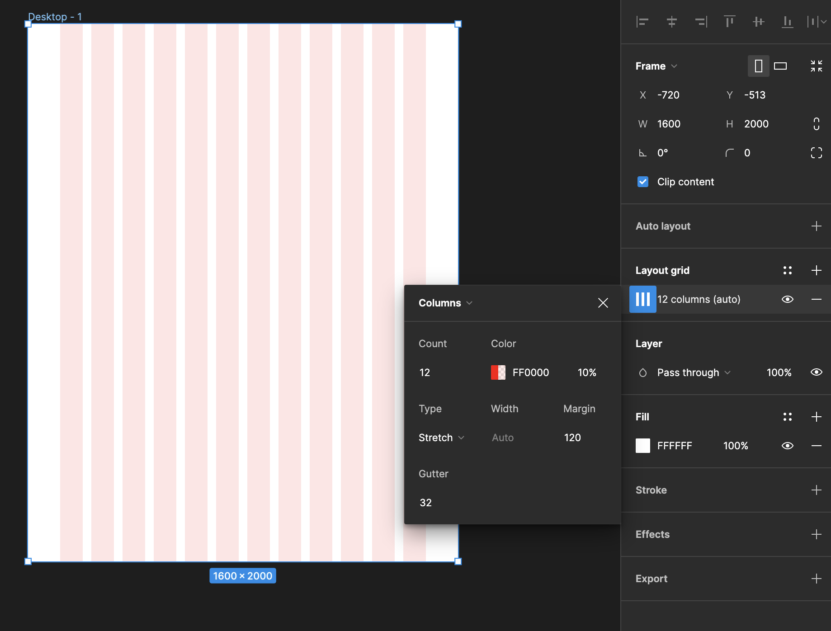Click the FF0000 hex value
Viewport: 831px width, 631px height.
click(x=531, y=372)
